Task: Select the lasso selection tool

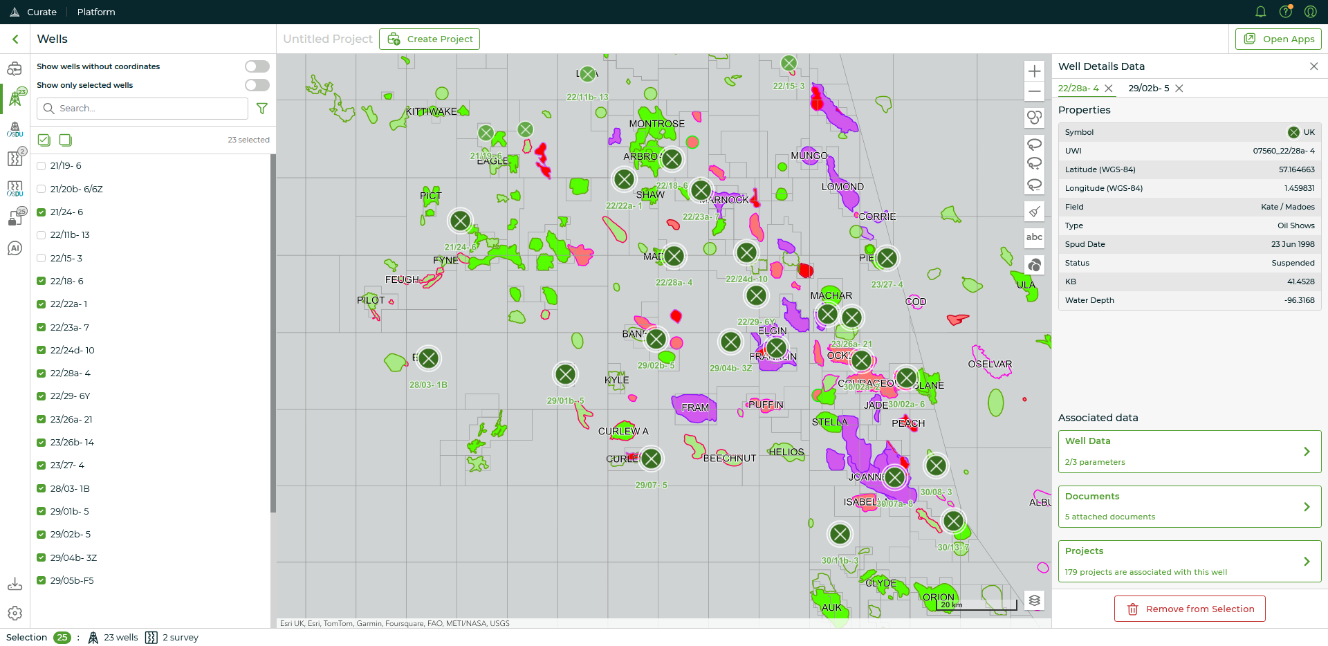Action: pyautogui.click(x=1035, y=145)
